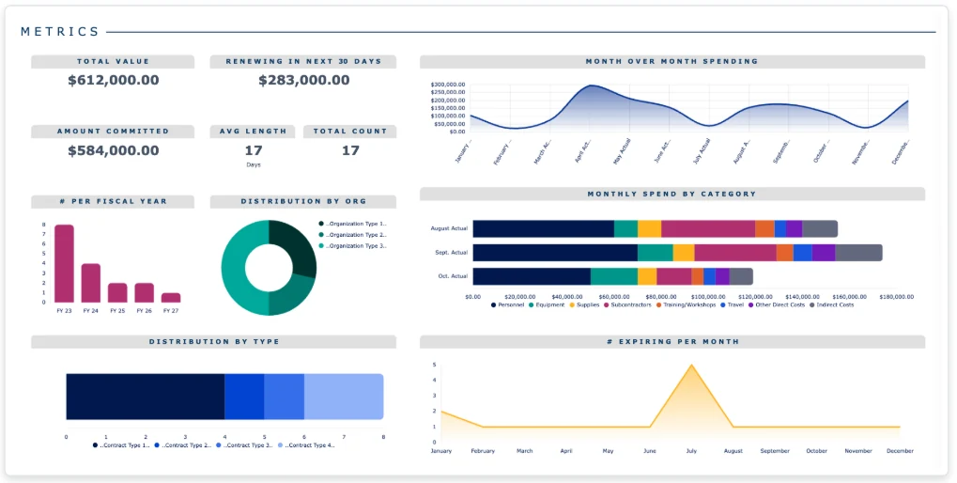Toggle Organization Type 1 legend entry
The image size is (957, 483).
click(353, 224)
